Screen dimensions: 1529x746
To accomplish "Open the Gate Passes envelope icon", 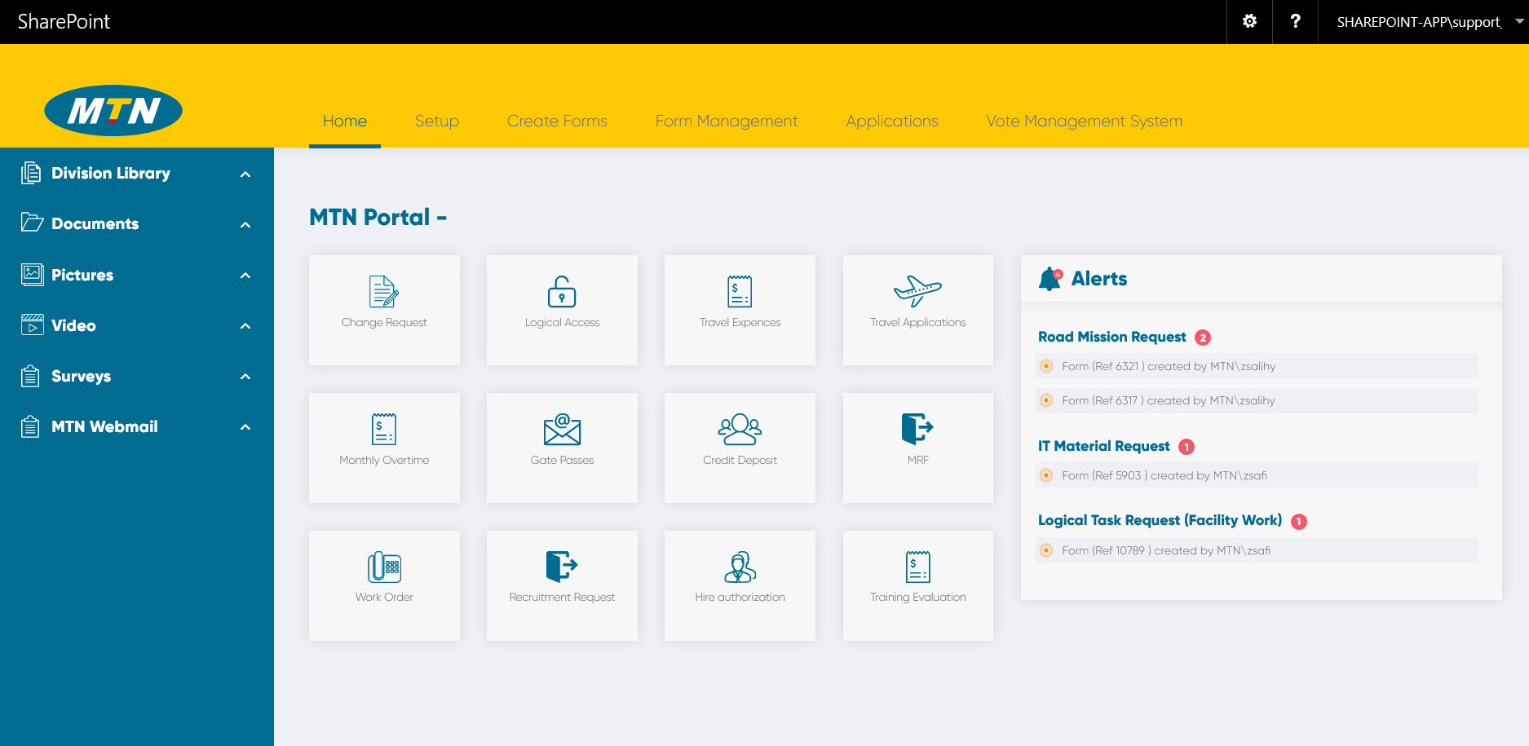I will tap(561, 430).
